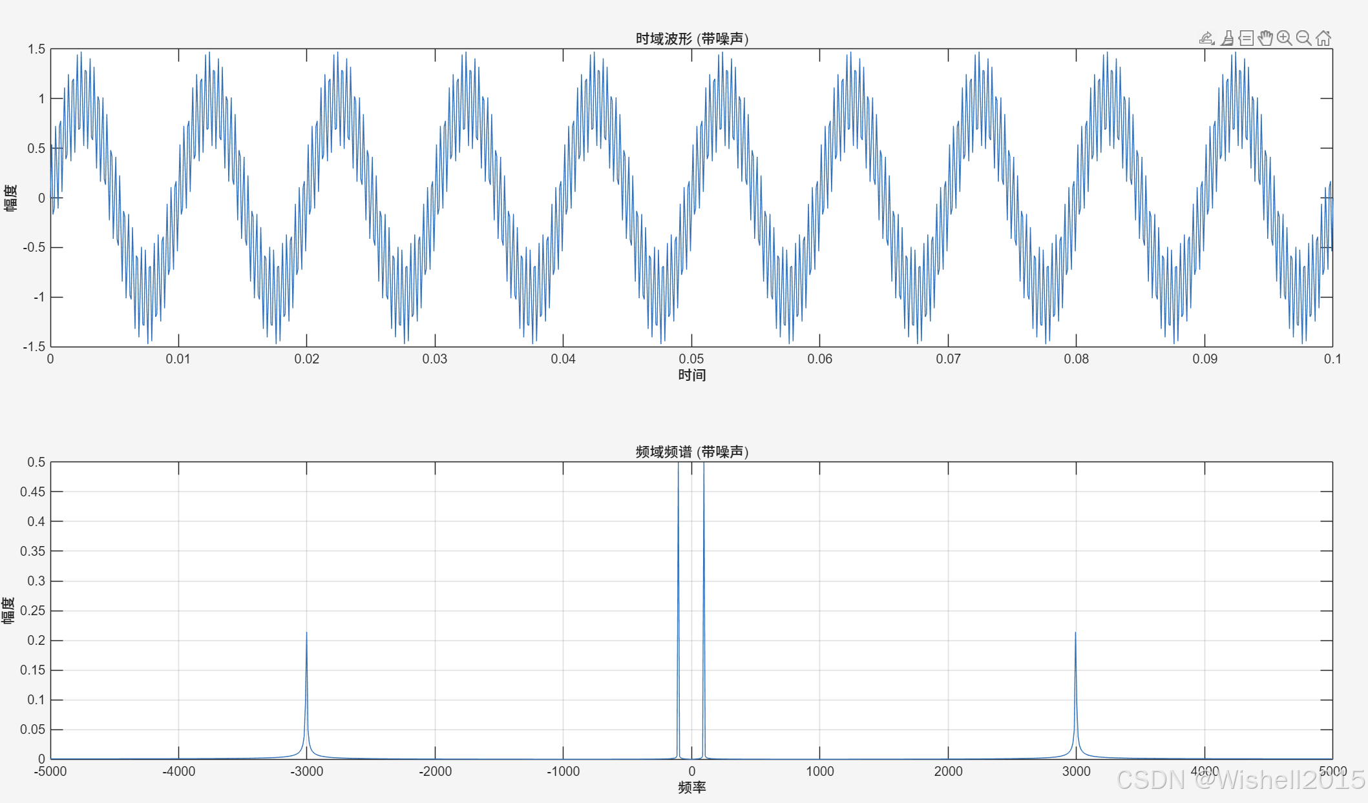Viewport: 1368px width, 803px height.
Task: Click the 0.45 tick label on spectrum y-axis
Action: click(x=32, y=492)
